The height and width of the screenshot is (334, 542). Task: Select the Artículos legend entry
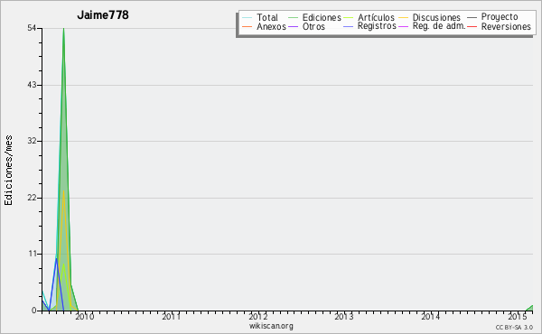(x=376, y=17)
